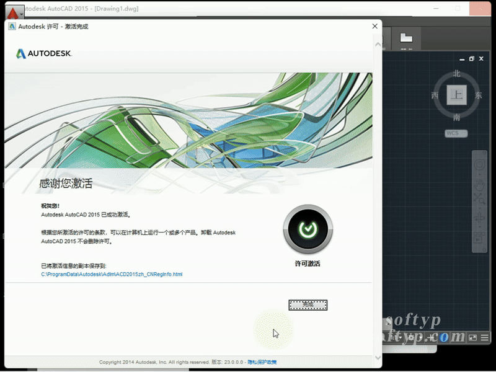Click the Autodesk icon in dialog title bar
496x372 pixels.
point(12,26)
